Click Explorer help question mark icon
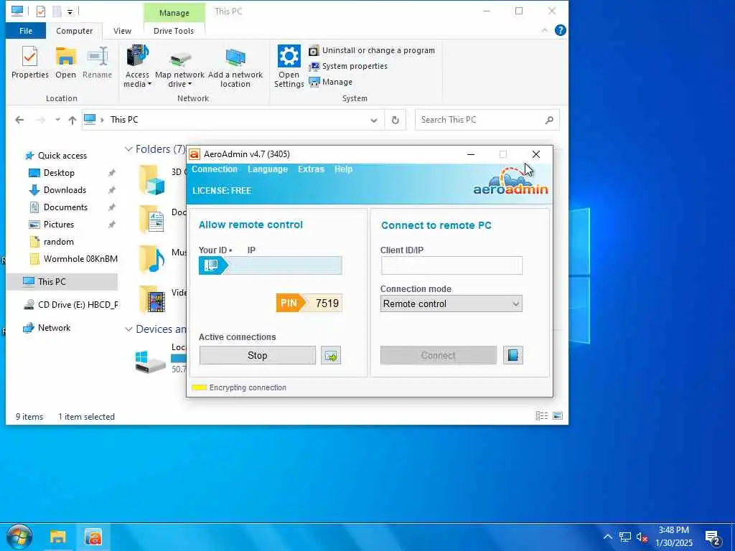The image size is (735, 551). click(560, 30)
